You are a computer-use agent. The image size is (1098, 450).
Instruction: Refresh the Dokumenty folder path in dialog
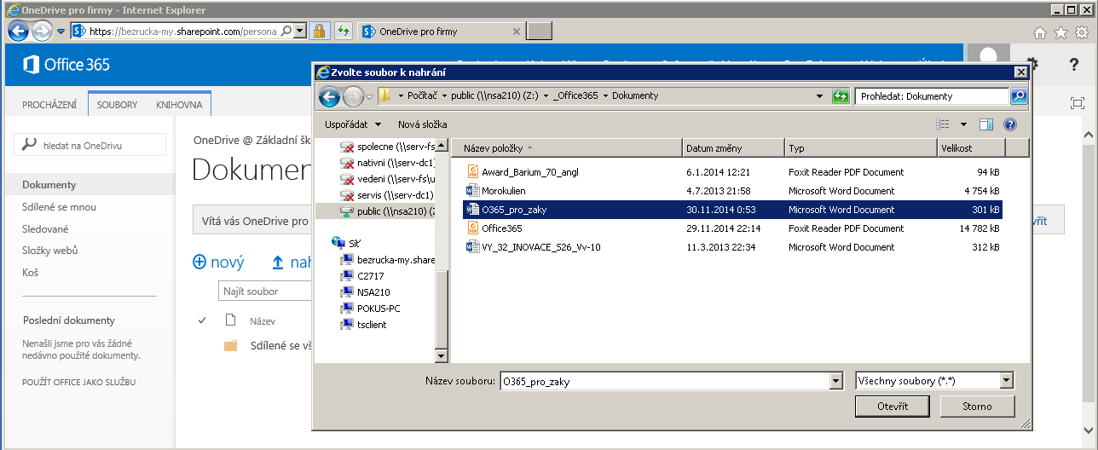click(841, 96)
